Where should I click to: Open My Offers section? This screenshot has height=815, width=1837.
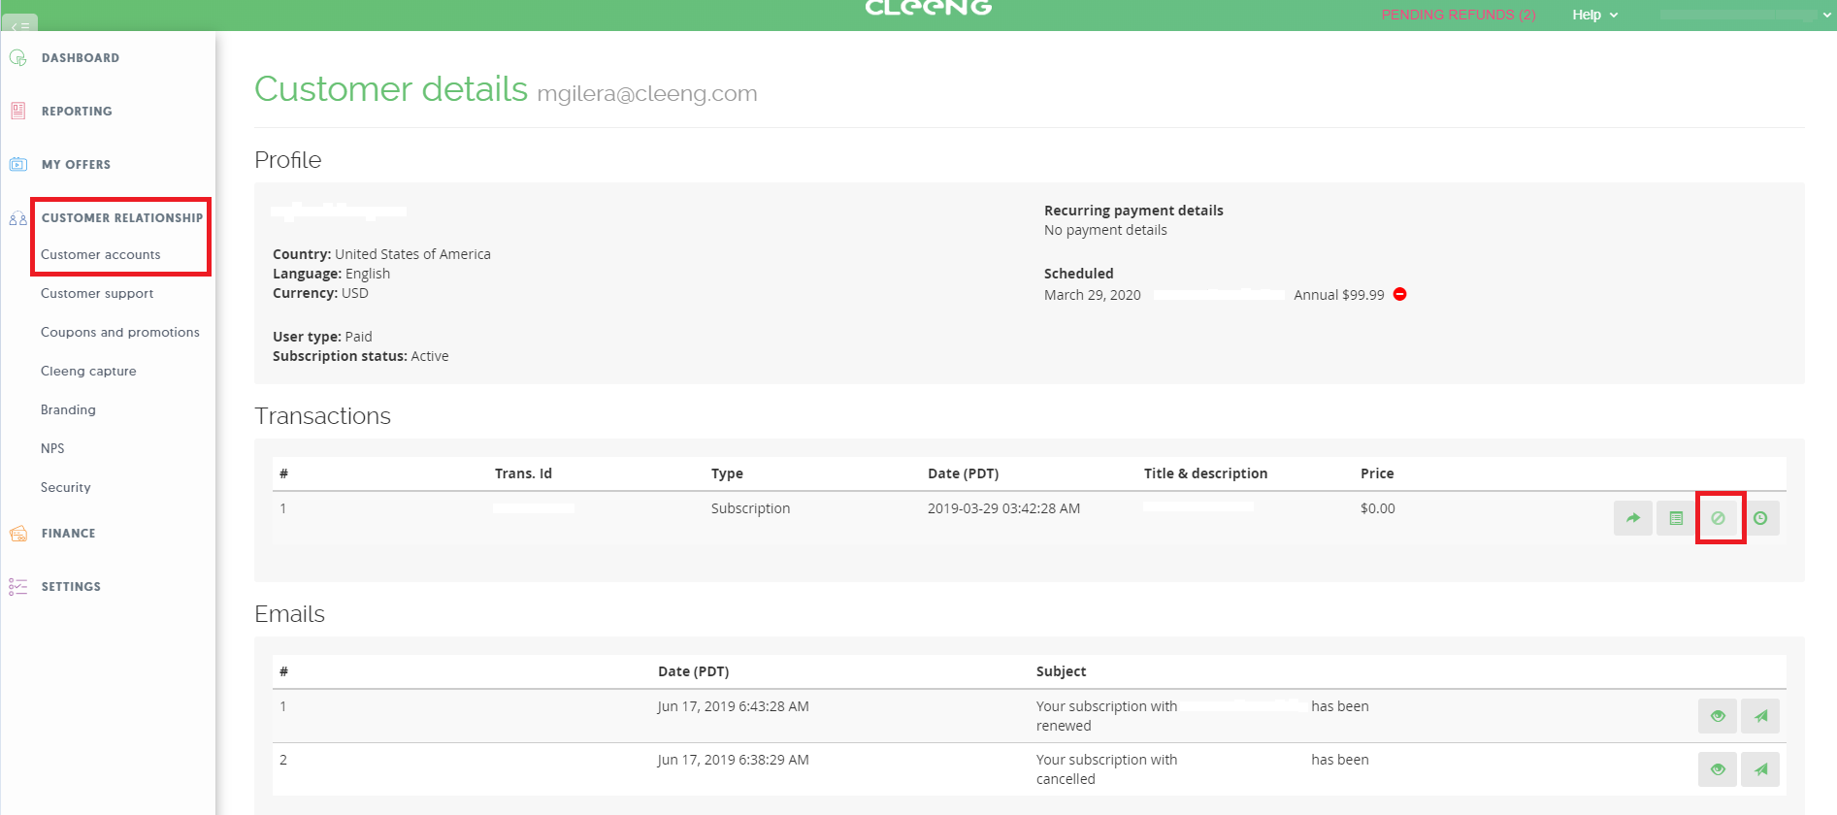[76, 165]
